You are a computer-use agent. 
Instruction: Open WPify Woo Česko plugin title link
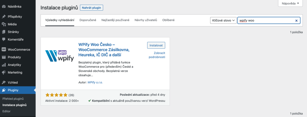tap(104, 49)
